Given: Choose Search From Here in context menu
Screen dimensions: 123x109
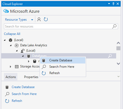Looking at the screenshot, I should [x=63, y=67].
